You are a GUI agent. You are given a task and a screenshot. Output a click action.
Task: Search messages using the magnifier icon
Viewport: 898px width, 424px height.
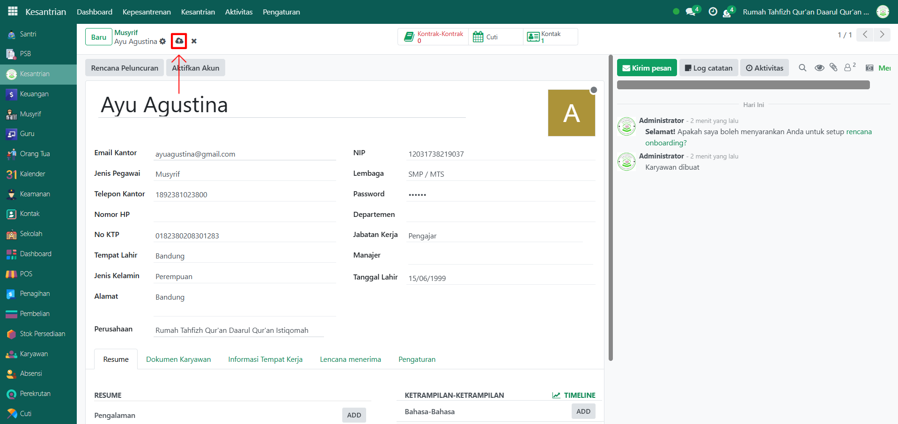(x=802, y=68)
